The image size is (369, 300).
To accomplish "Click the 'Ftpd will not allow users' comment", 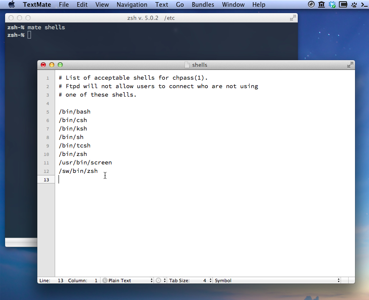I will (158, 86).
